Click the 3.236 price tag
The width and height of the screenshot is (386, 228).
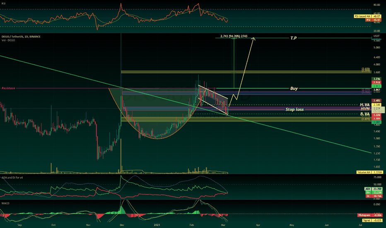coord(376,79)
